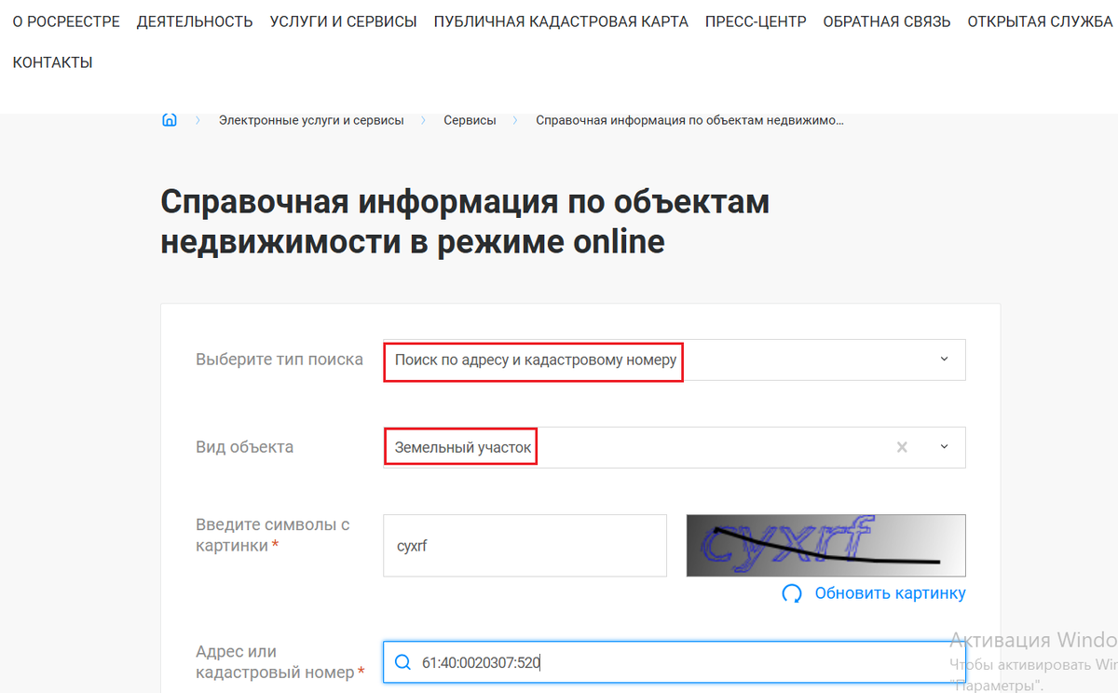This screenshot has height=693, width=1118.
Task: Expand the Вид объекта dropdown arrow
Action: point(944,447)
